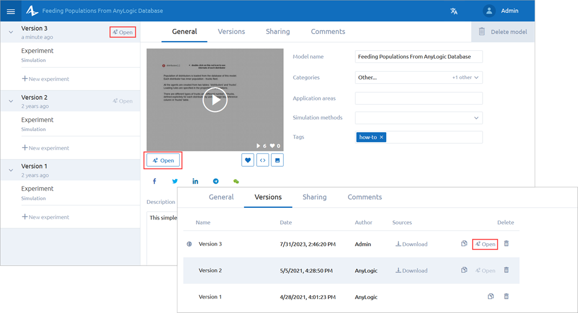
Task: Select Sharing tab in lower panel
Action: 314,197
